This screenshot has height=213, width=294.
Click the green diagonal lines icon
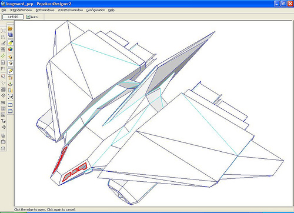3,56
